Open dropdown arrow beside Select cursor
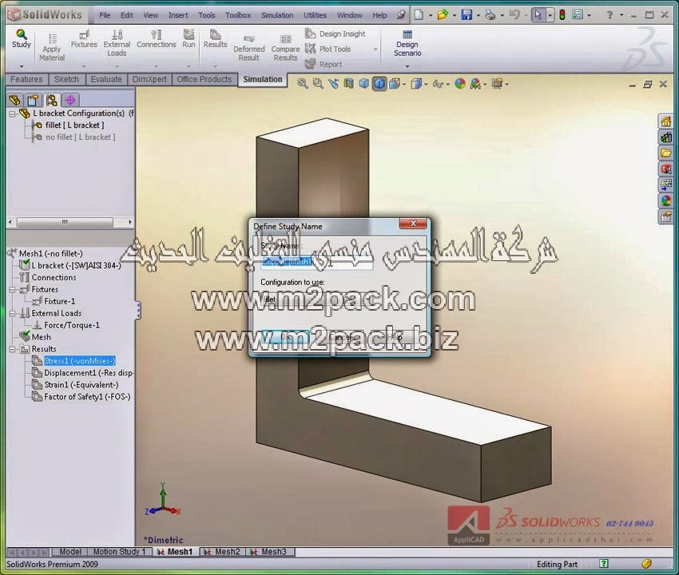Image resolution: width=679 pixels, height=575 pixels. (550, 15)
